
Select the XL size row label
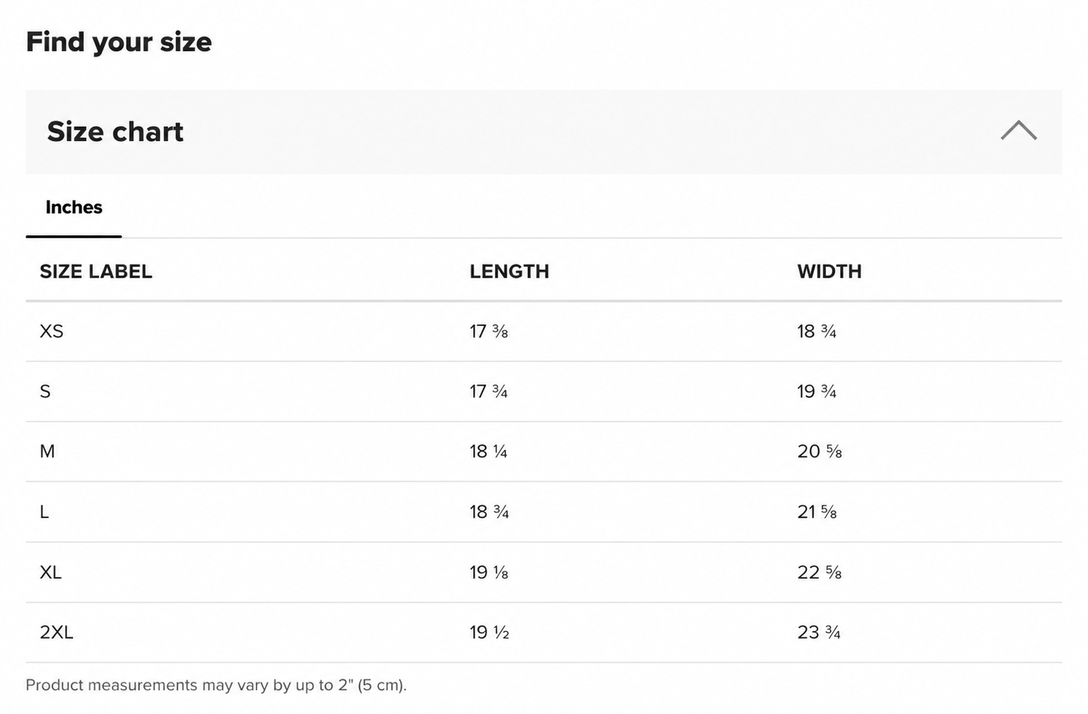pos(51,572)
